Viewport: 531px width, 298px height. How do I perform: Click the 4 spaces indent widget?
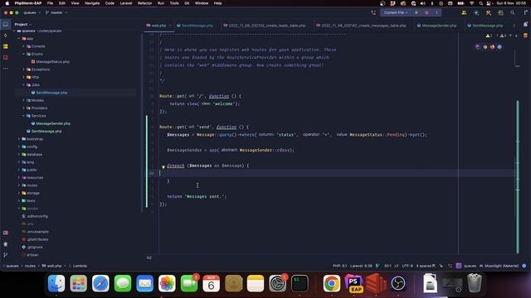pos(424,266)
